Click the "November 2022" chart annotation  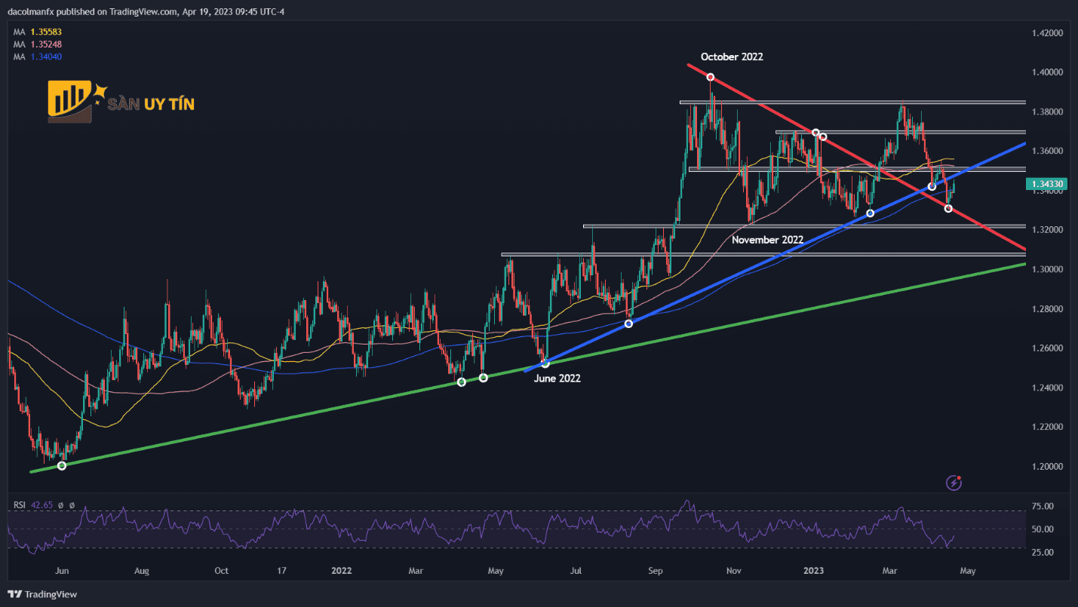(x=767, y=239)
